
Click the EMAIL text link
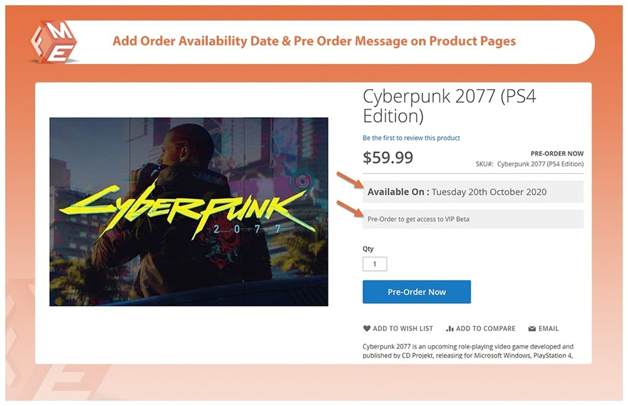click(x=548, y=328)
